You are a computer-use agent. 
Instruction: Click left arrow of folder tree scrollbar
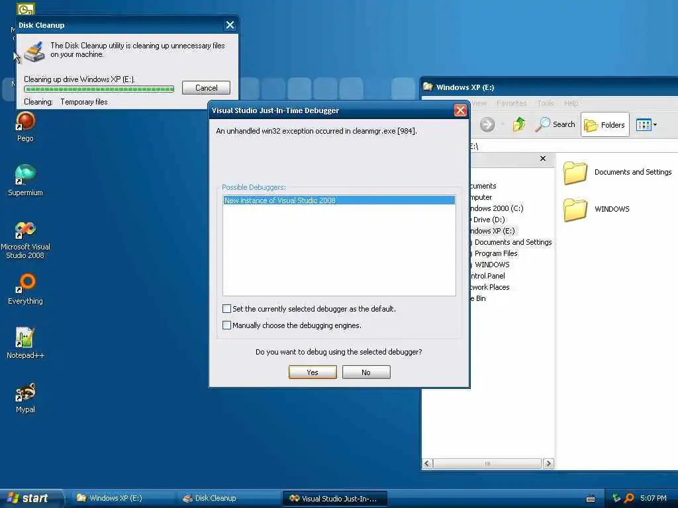click(427, 464)
